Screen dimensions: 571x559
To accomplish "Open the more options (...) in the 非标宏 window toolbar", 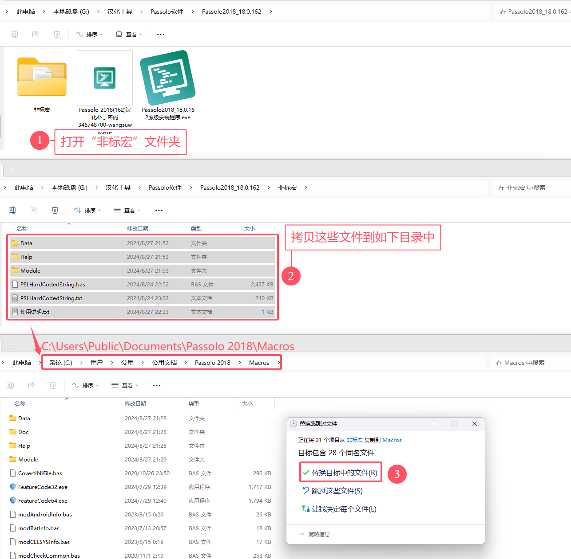I will pos(159,210).
